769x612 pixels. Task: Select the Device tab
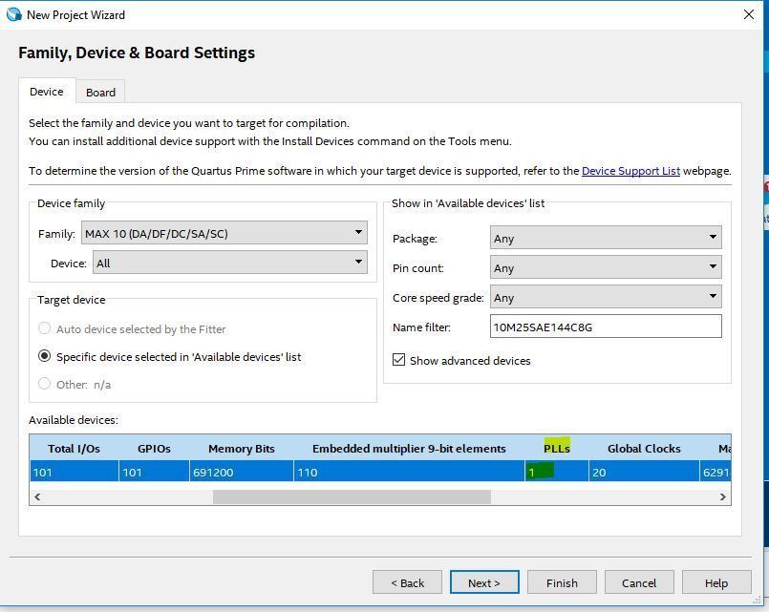pyautogui.click(x=46, y=92)
